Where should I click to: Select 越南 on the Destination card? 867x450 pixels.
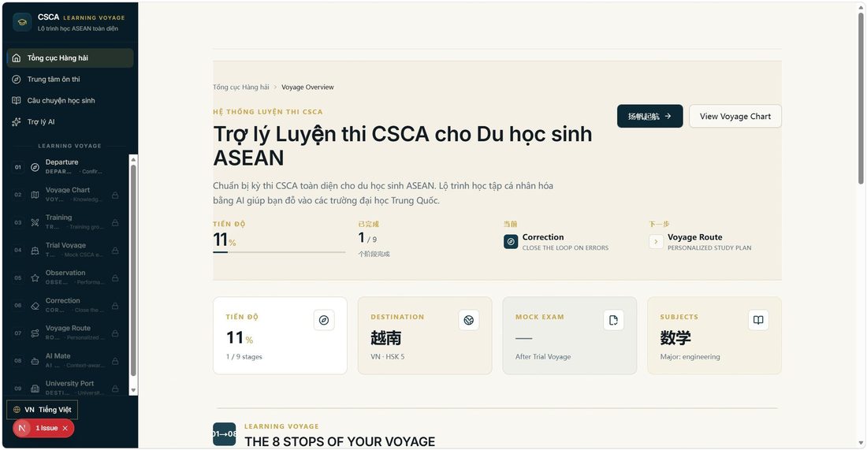point(386,338)
